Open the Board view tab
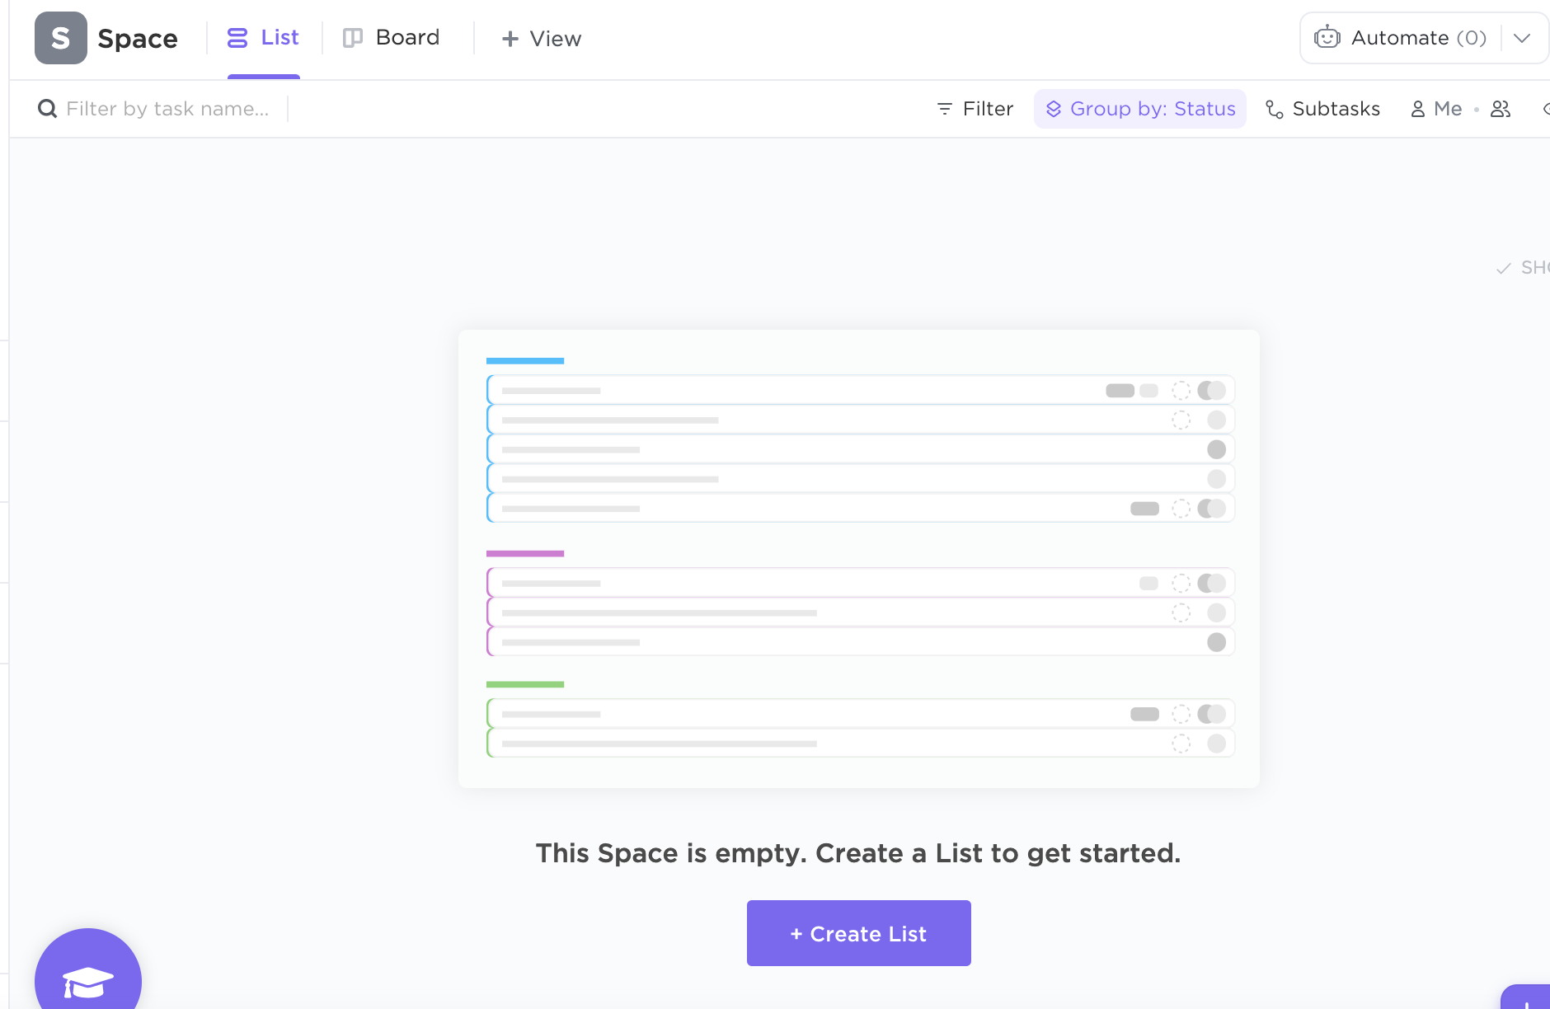 coord(392,38)
